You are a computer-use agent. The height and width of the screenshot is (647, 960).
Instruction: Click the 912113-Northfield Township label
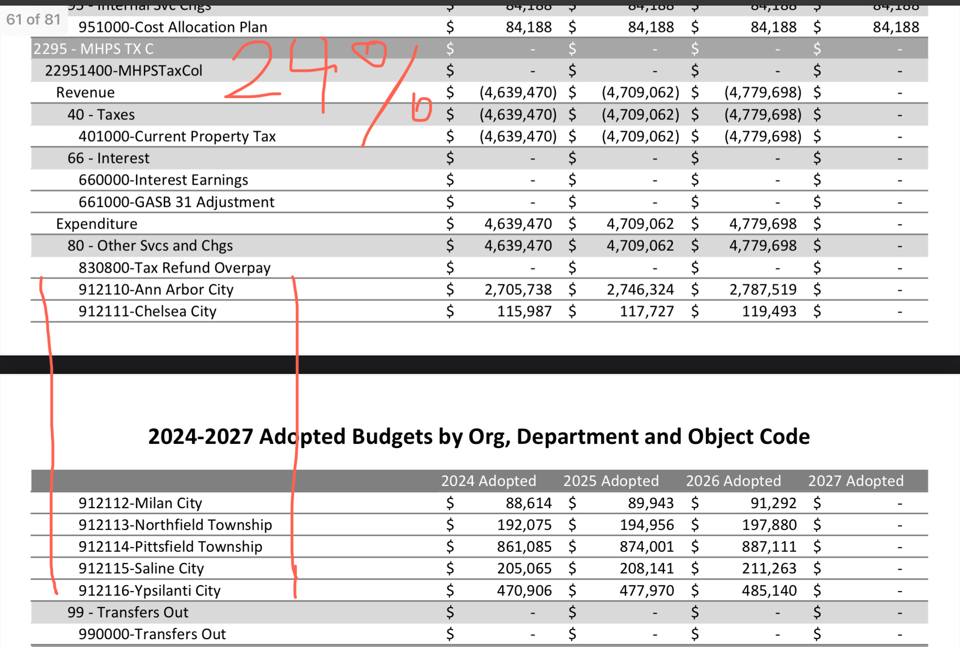click(x=175, y=524)
